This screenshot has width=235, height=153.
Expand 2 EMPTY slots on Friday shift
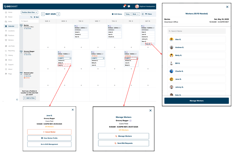[131, 58]
